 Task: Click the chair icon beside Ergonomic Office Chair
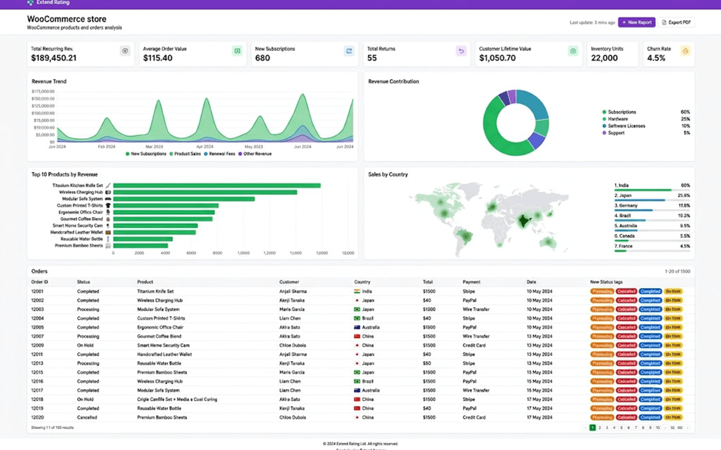pos(108,212)
